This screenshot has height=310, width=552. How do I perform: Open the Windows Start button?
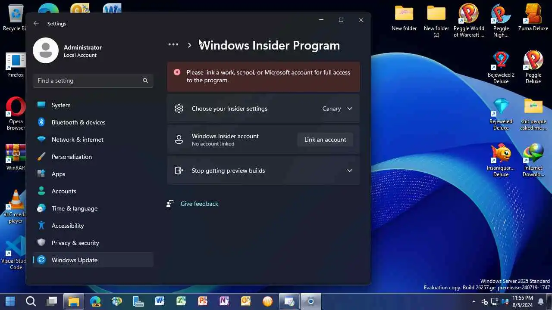pos(10,301)
